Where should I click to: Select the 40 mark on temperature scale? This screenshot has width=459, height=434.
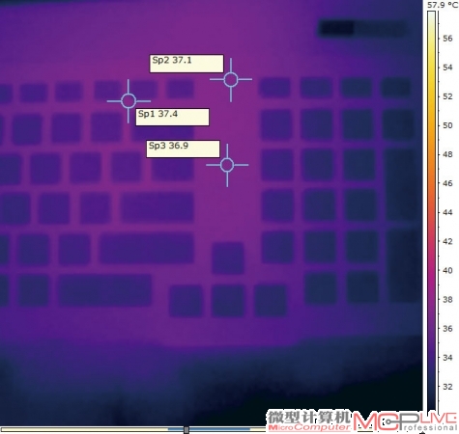(447, 270)
